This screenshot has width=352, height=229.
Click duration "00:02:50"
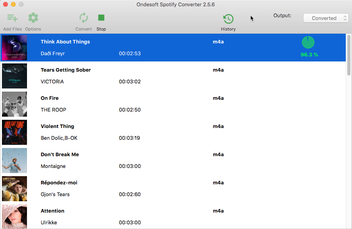(x=130, y=110)
